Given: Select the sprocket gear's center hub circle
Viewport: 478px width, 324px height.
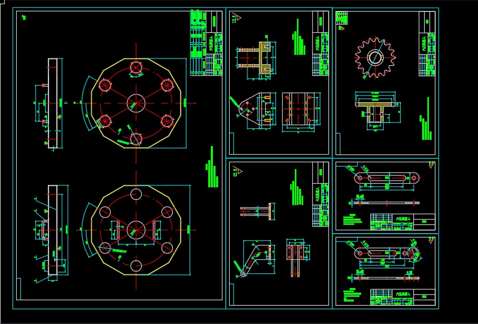Looking at the screenshot, I should point(375,57).
